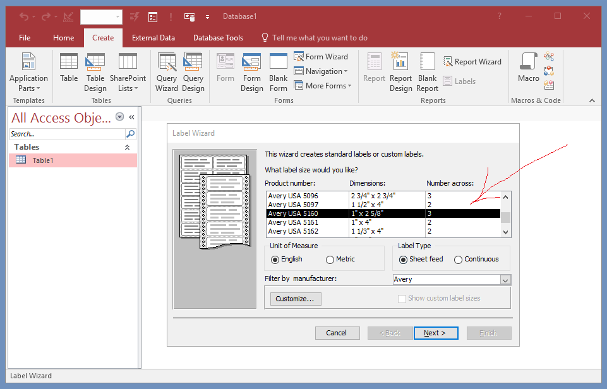Click the Report button in Reports group
Image resolution: width=607 pixels, height=389 pixels.
pos(374,68)
